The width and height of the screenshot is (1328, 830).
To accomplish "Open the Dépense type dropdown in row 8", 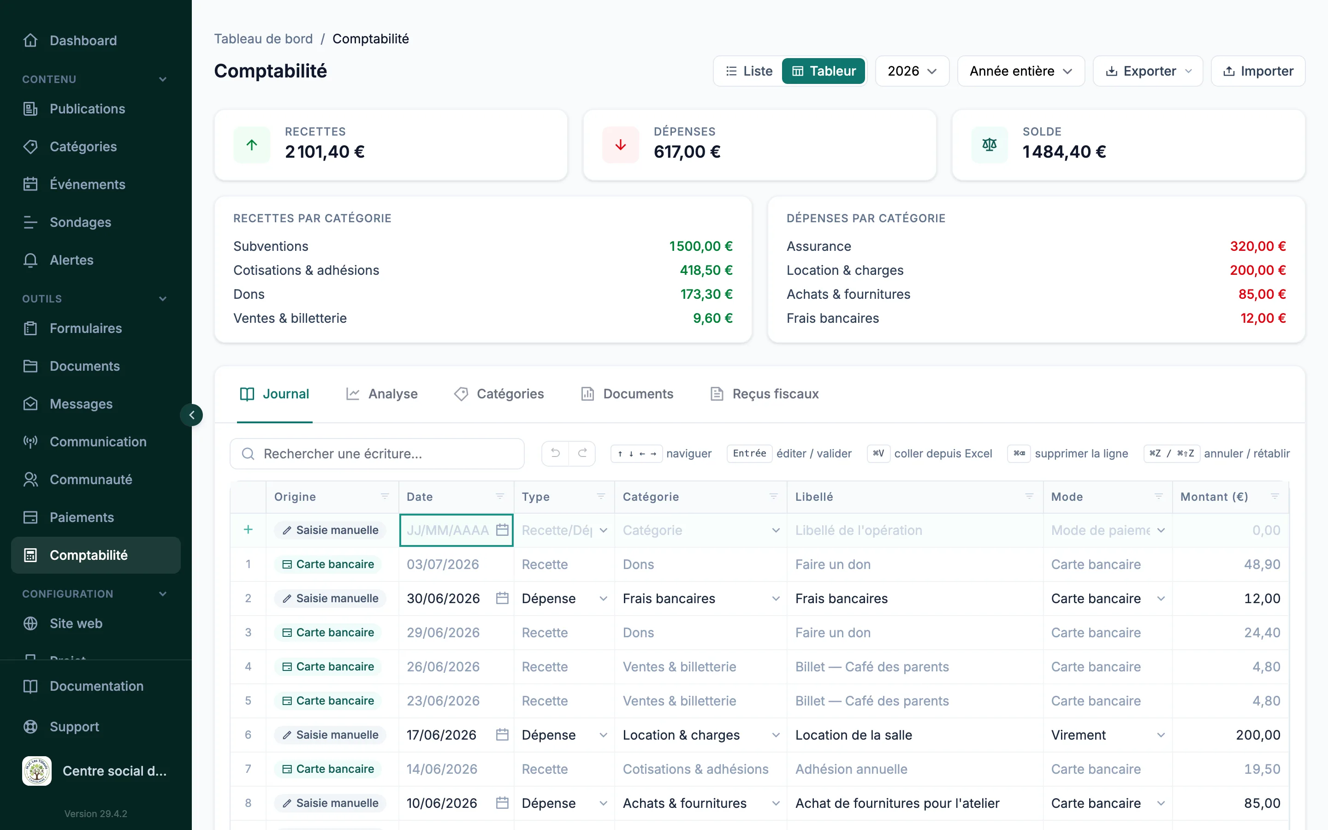I will 564,803.
